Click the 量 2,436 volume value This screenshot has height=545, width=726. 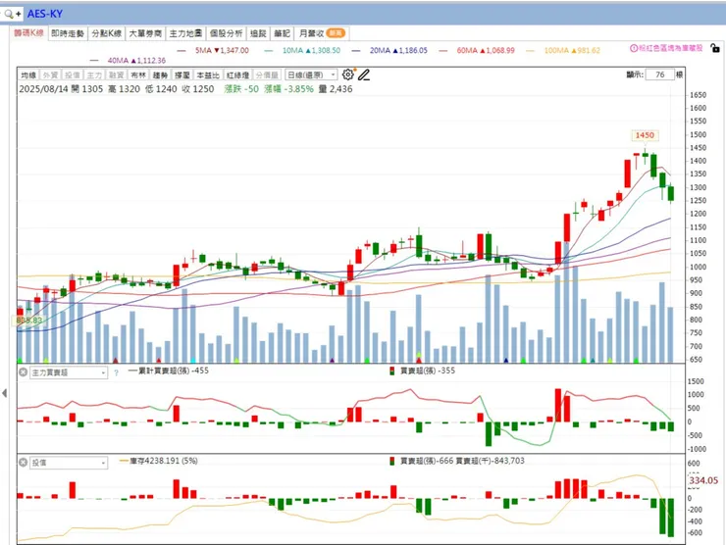[336, 89]
